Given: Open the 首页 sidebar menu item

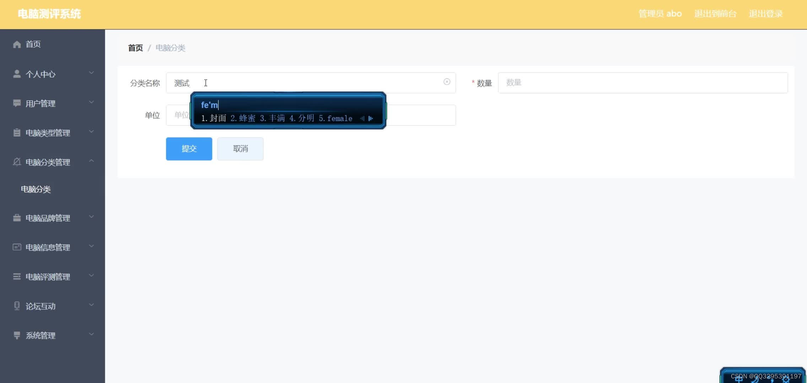Looking at the screenshot, I should pyautogui.click(x=52, y=44).
